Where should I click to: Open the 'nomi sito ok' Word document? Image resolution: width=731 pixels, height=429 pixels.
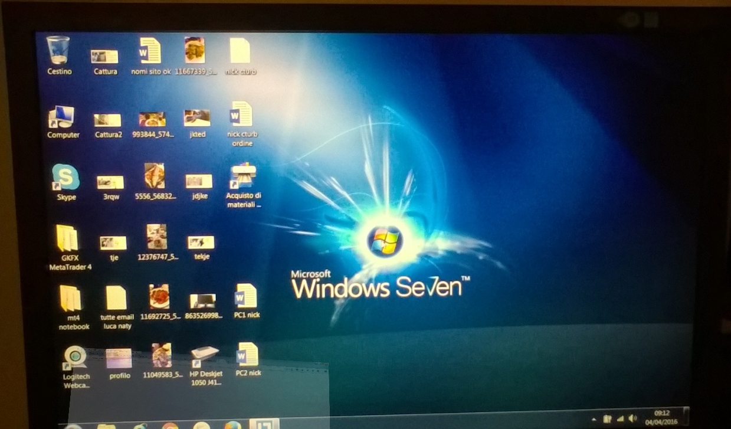[150, 51]
